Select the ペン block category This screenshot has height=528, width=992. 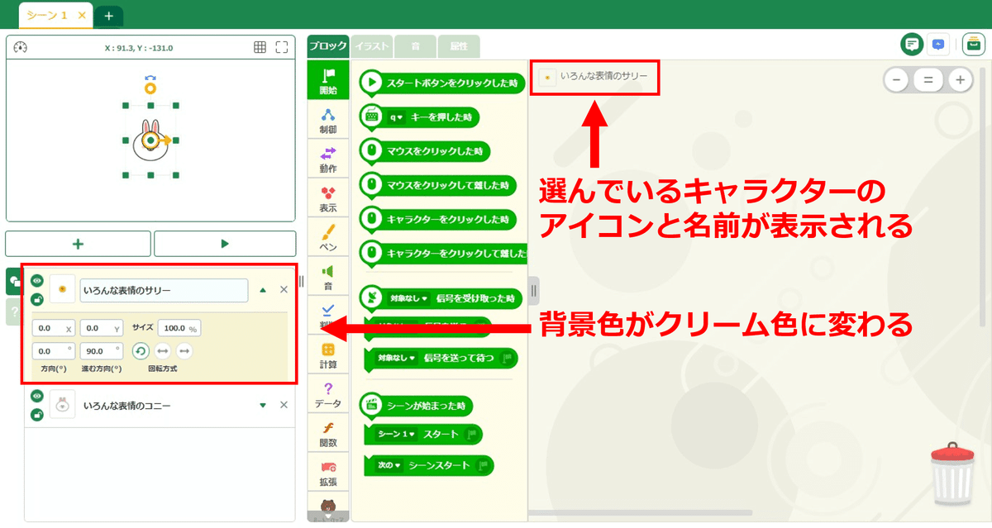(x=328, y=237)
